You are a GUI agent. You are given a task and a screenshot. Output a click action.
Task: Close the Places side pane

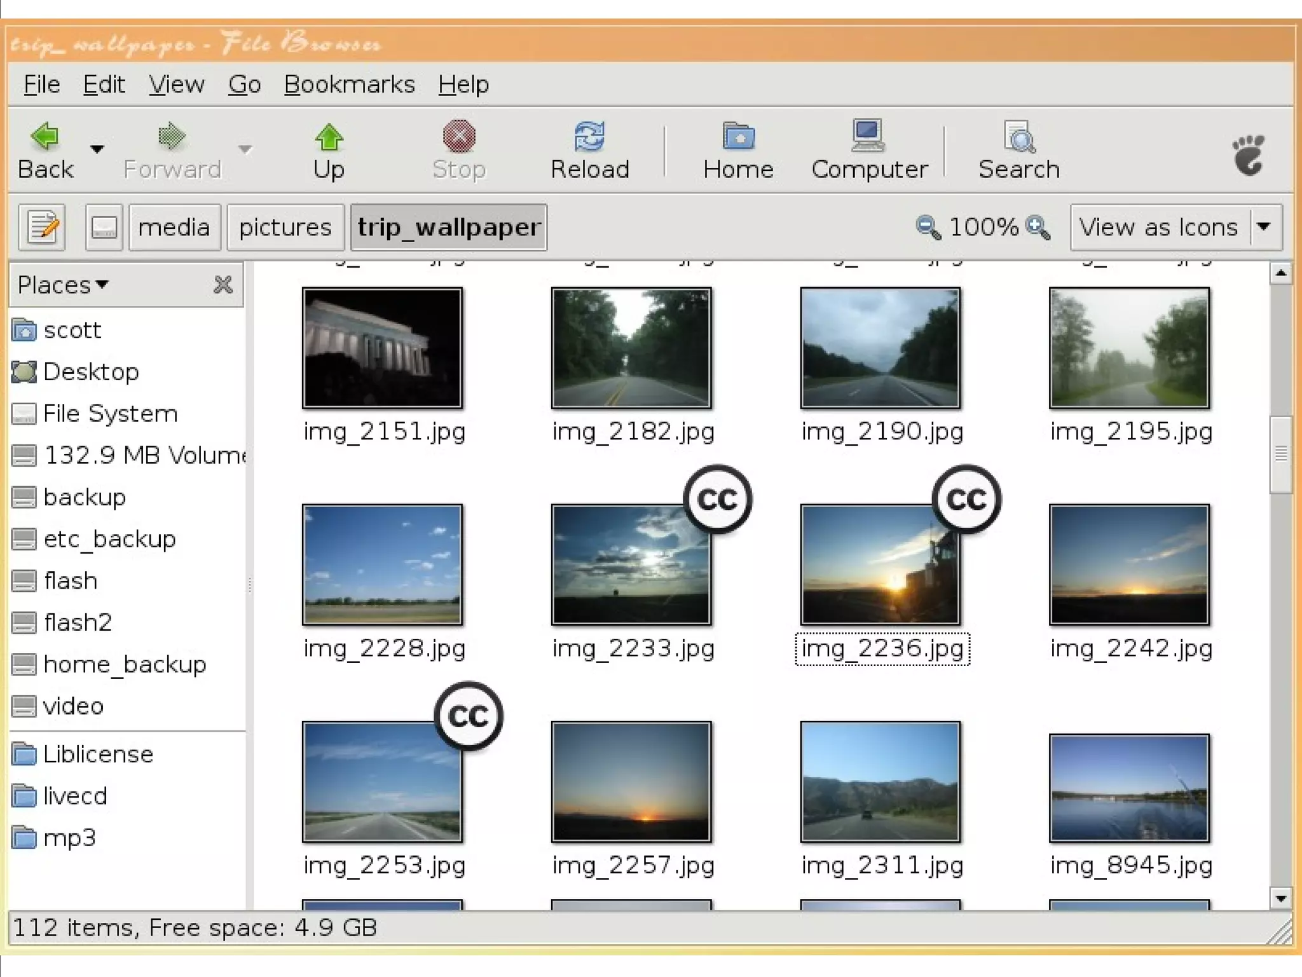pyautogui.click(x=223, y=285)
